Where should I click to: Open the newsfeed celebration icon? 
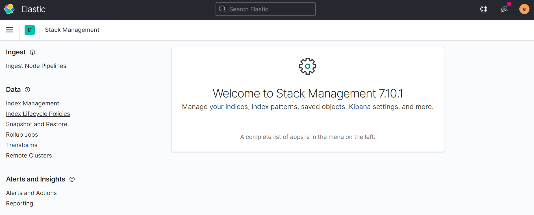[x=504, y=9]
